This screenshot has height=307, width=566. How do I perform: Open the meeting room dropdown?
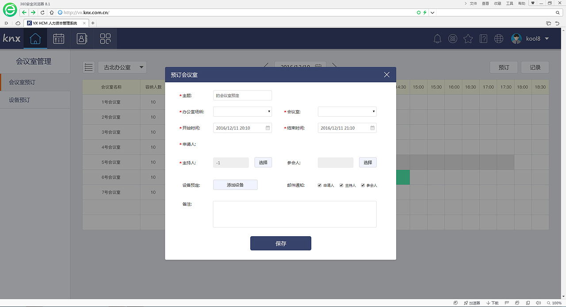[347, 111]
